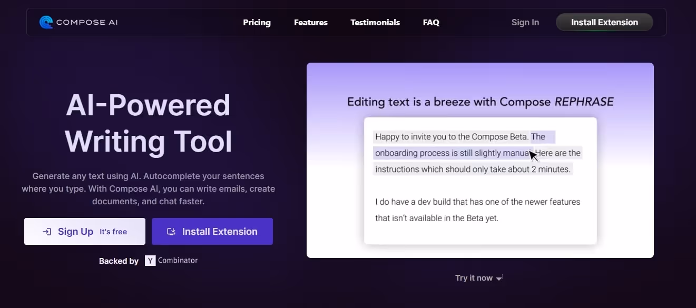Click the highlighted 'onboarding process is still slightly' line
Screen dimensions: 696x308
(453, 153)
